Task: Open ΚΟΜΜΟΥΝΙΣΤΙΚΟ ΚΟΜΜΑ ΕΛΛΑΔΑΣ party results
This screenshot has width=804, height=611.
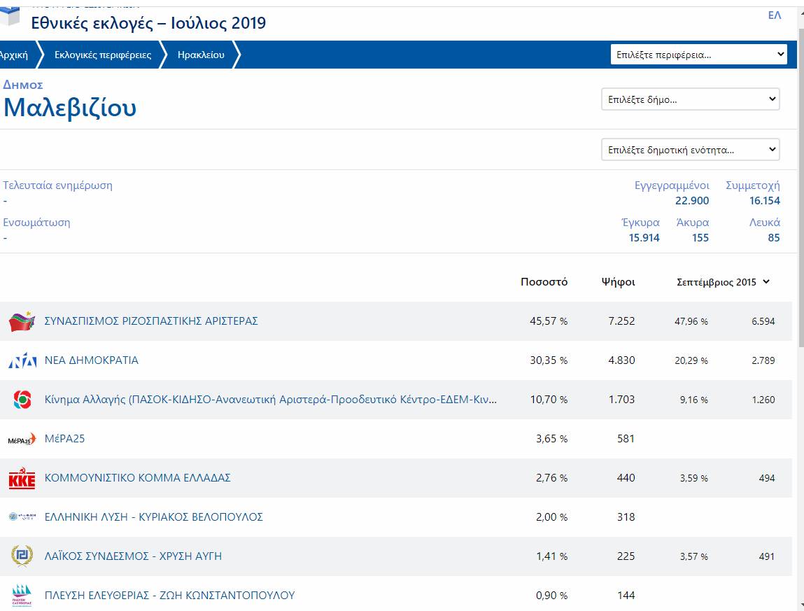Action: click(x=137, y=478)
